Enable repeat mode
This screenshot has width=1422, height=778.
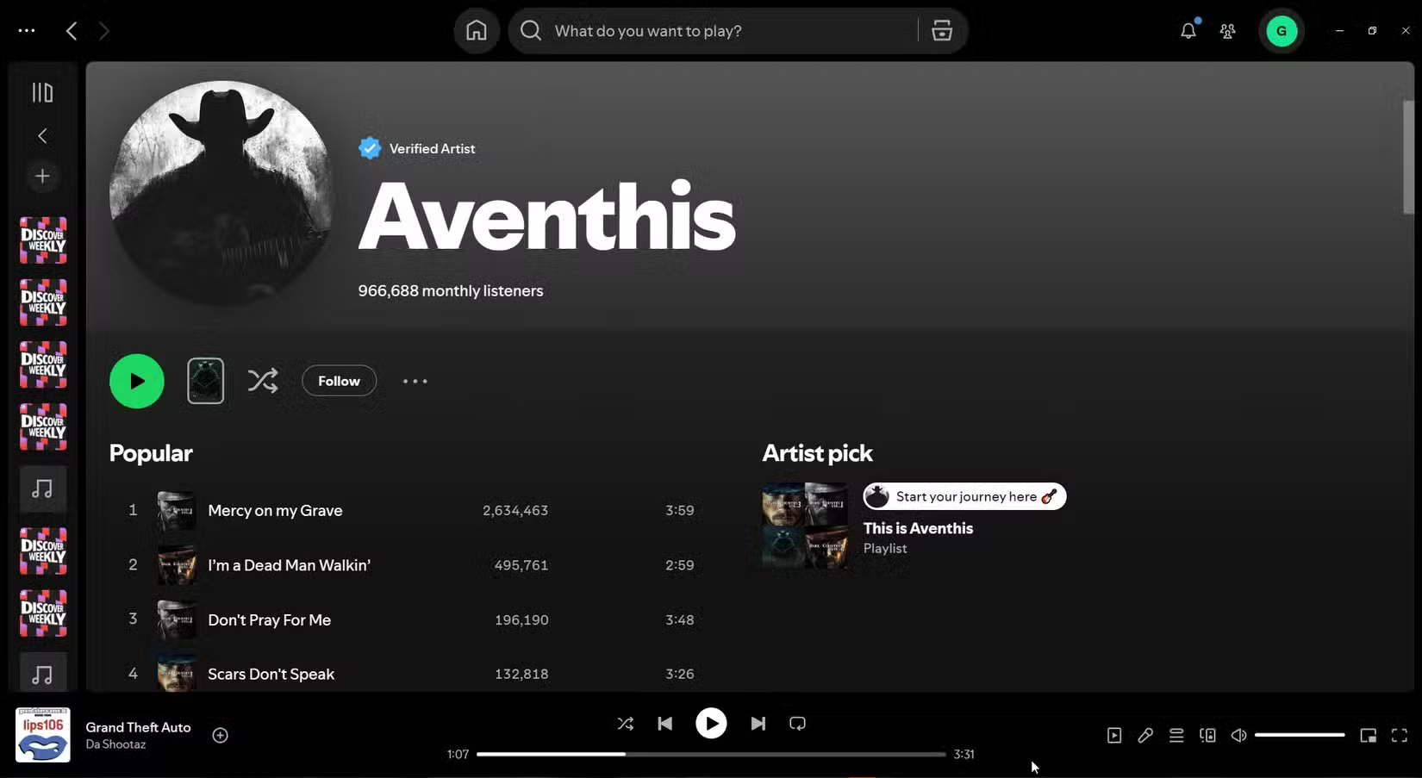point(796,723)
